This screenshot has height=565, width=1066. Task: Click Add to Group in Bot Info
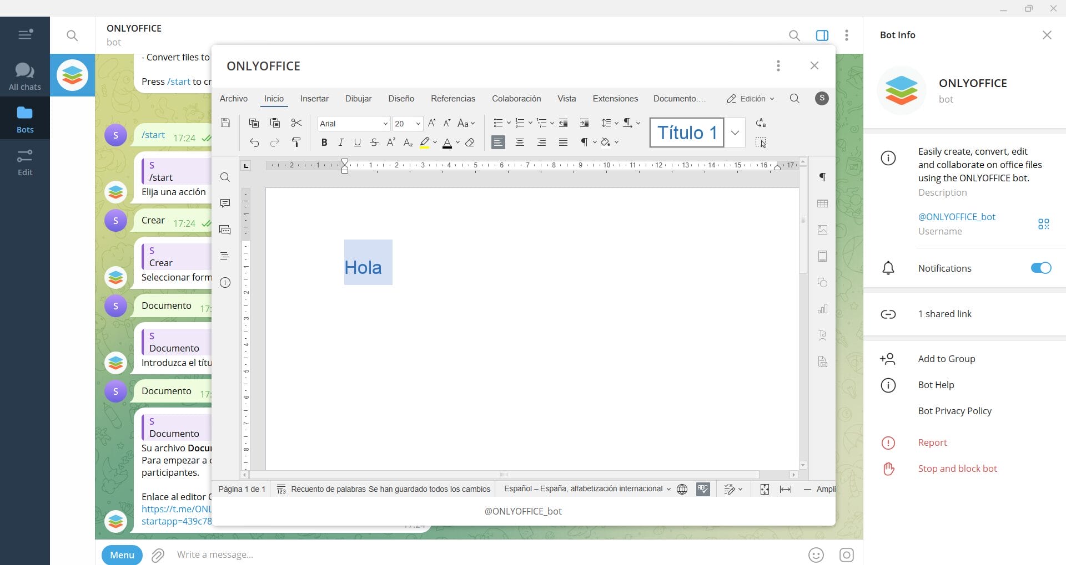947,359
